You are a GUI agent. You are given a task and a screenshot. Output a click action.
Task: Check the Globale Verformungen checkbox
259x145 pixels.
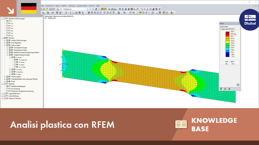pos(5,19)
